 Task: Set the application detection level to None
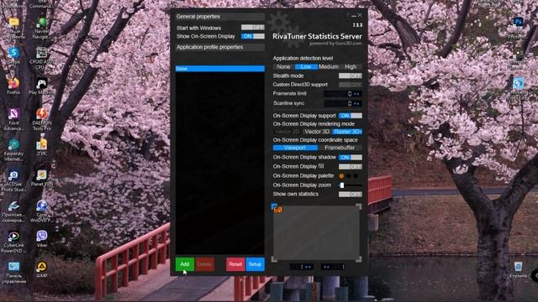[x=283, y=67]
